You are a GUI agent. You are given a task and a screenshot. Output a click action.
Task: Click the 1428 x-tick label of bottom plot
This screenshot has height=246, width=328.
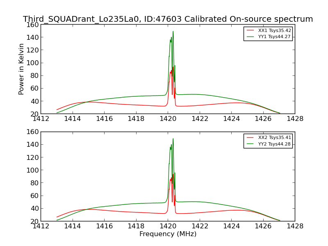(295, 226)
